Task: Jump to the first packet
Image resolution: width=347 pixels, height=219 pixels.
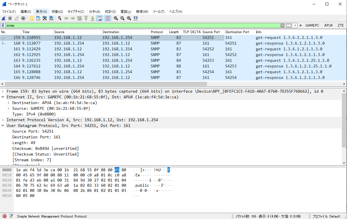Action: [86, 18]
